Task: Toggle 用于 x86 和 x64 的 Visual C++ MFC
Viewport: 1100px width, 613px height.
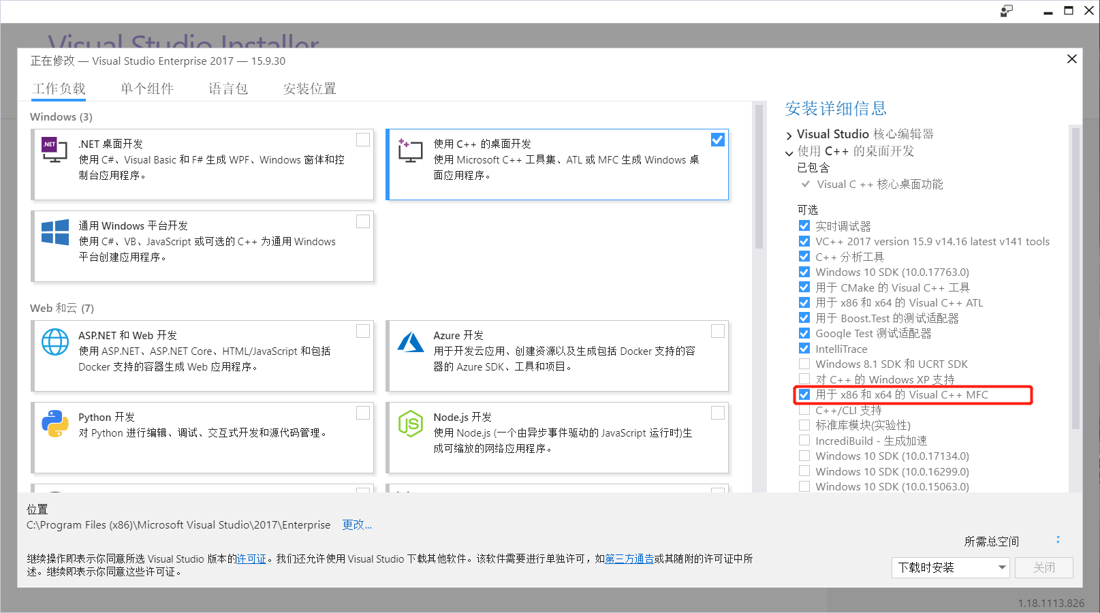Action: 804,394
